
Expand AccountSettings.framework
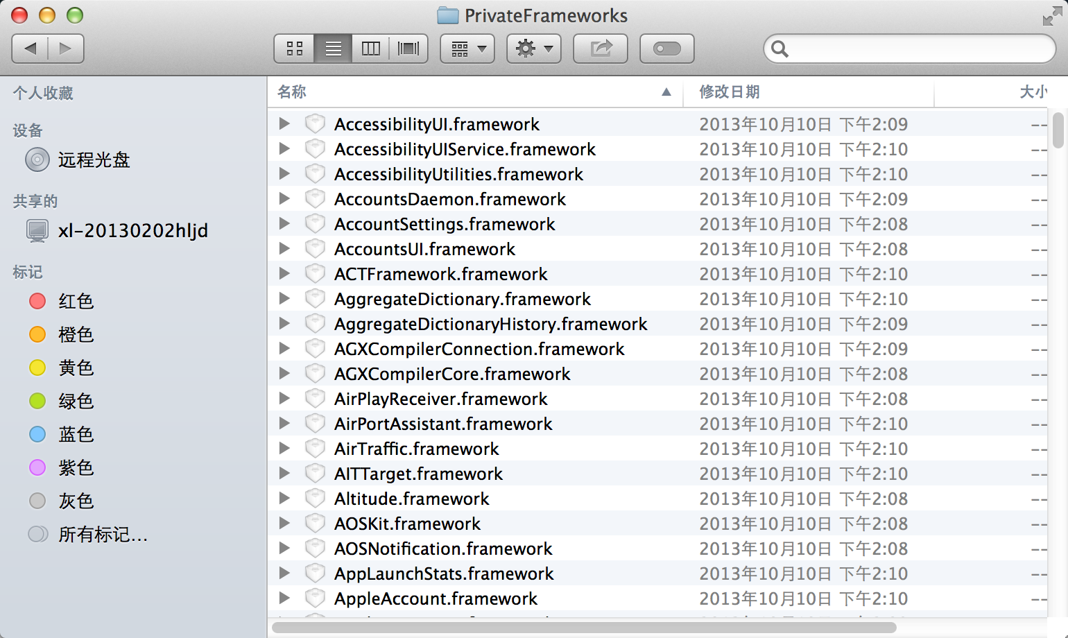coord(284,223)
